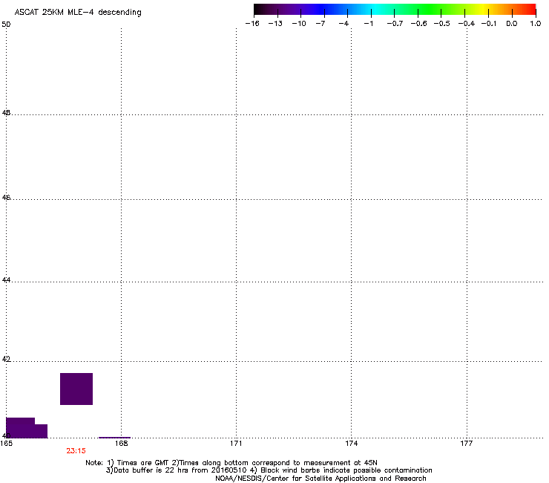The width and height of the screenshot is (549, 483).
Task: Click the longitude 174 axis label
Action: [x=351, y=444]
